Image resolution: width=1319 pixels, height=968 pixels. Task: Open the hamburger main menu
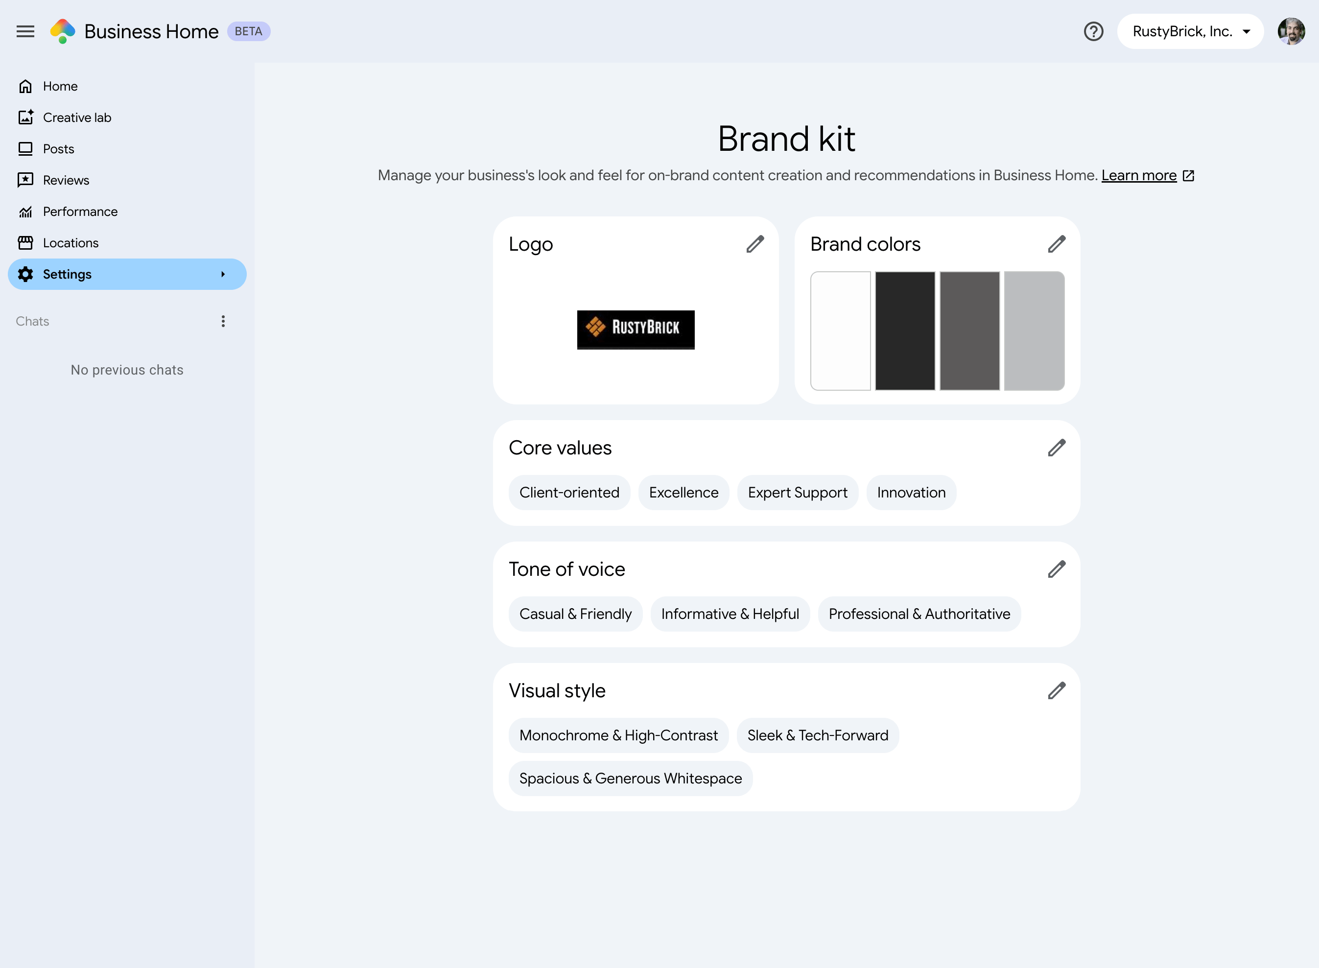25,31
